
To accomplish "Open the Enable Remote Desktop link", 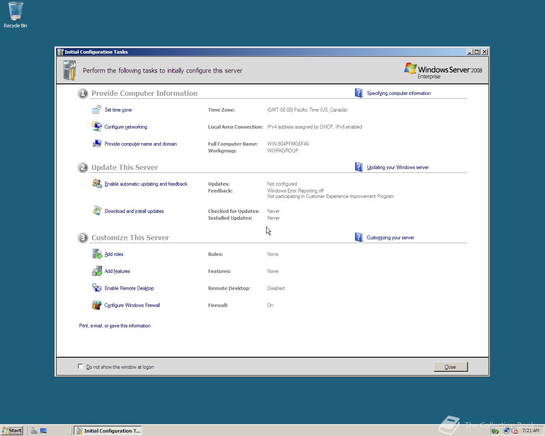I will [x=129, y=288].
